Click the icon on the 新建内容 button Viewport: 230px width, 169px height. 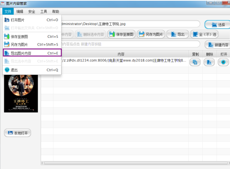pos(211,45)
